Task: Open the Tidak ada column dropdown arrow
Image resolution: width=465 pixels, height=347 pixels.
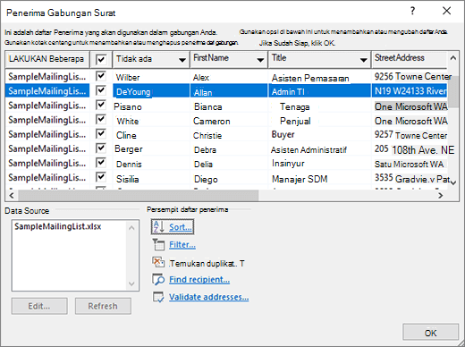Action: (x=182, y=60)
